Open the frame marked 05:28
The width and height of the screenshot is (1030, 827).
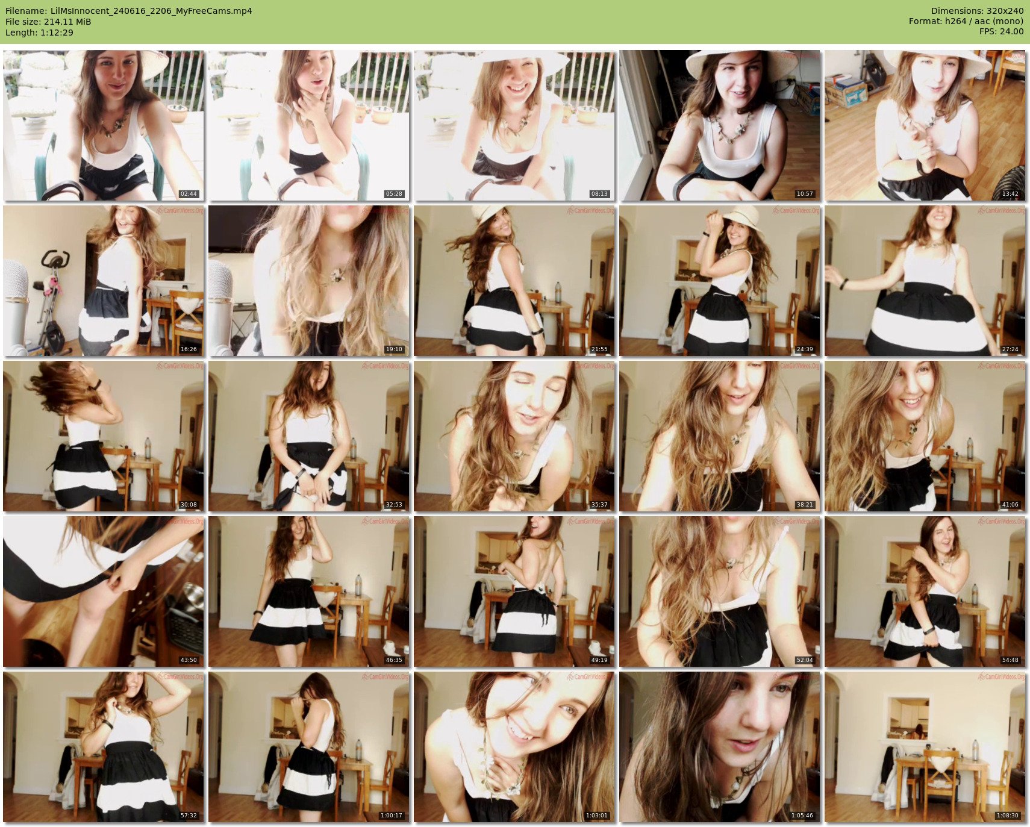point(309,125)
